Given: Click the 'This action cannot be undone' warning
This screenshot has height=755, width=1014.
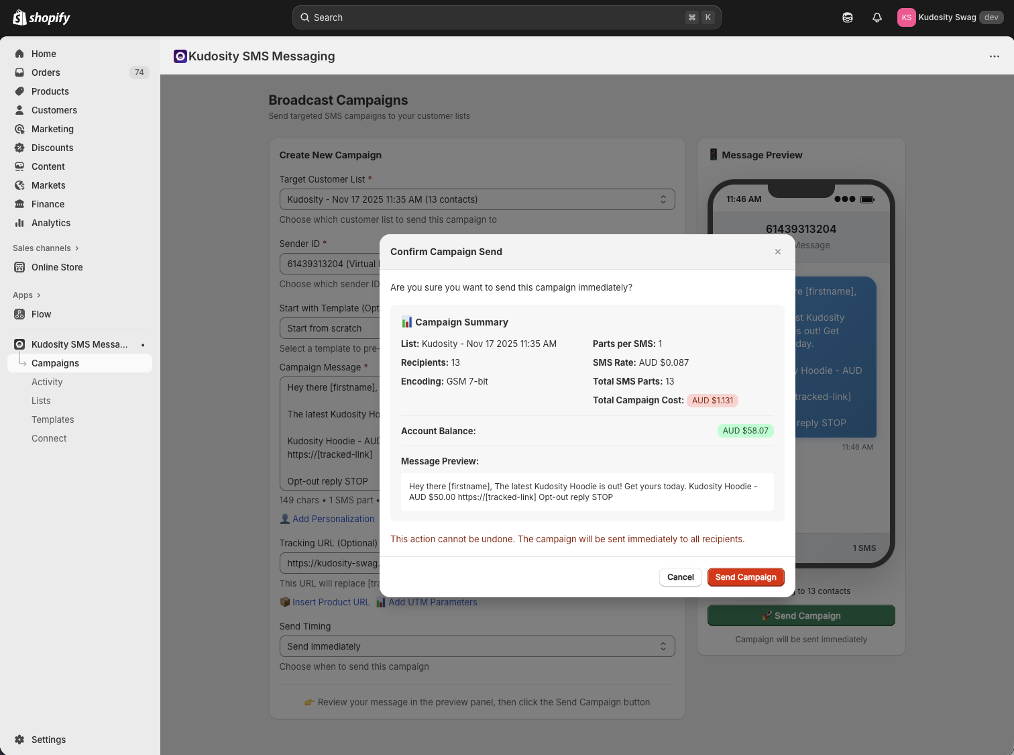Looking at the screenshot, I should [567, 539].
